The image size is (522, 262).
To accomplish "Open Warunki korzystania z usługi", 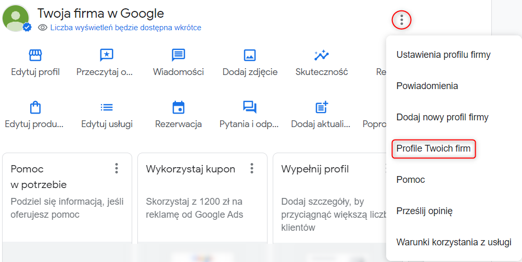I will [x=454, y=242].
